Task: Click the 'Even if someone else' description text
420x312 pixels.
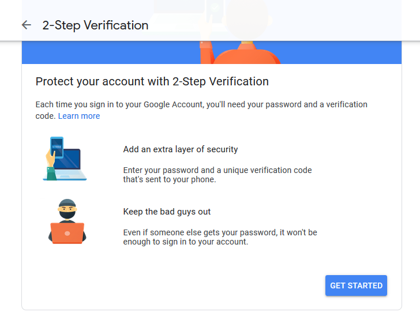Action: (220, 232)
